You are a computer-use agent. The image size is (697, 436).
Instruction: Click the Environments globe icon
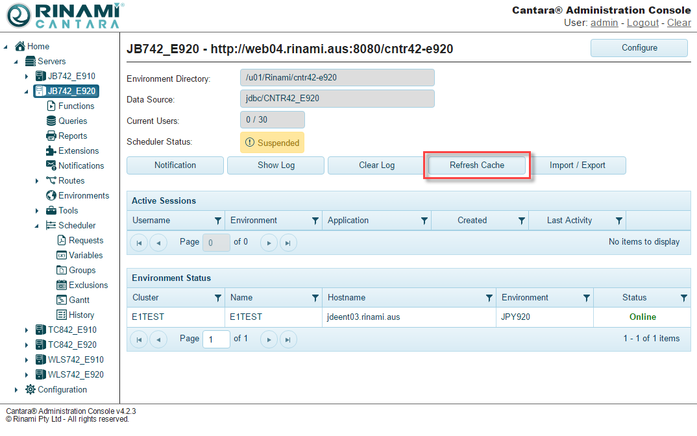(51, 195)
